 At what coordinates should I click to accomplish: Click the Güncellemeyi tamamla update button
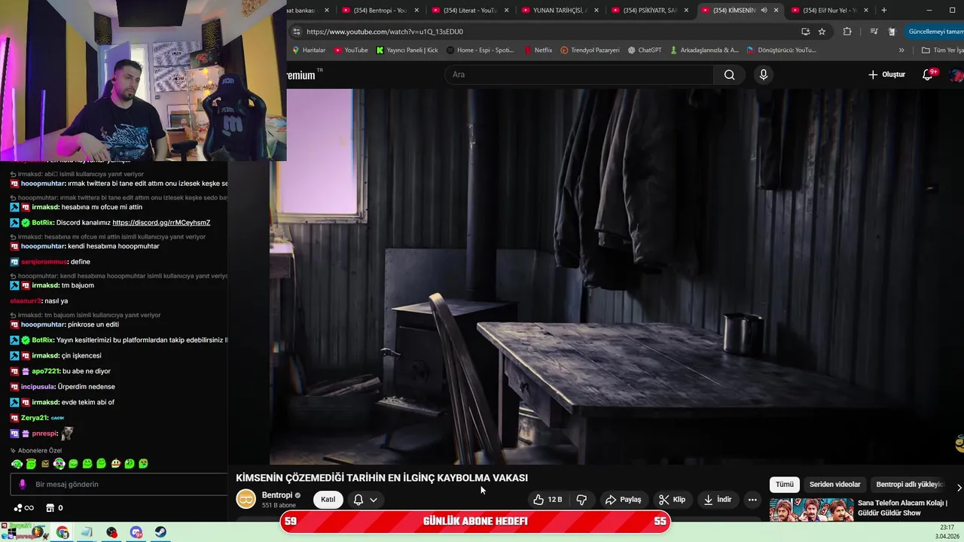coord(935,32)
